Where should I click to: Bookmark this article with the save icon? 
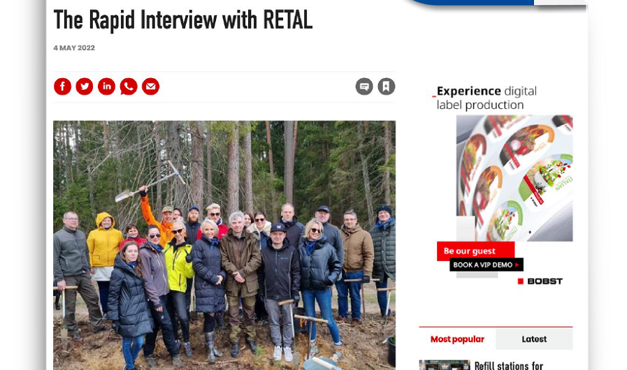(x=387, y=87)
